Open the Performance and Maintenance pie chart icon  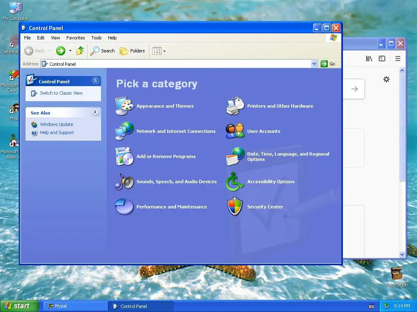124,206
